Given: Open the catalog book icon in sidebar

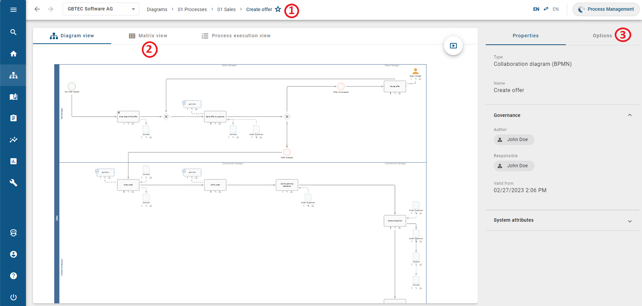Looking at the screenshot, I should click(13, 97).
